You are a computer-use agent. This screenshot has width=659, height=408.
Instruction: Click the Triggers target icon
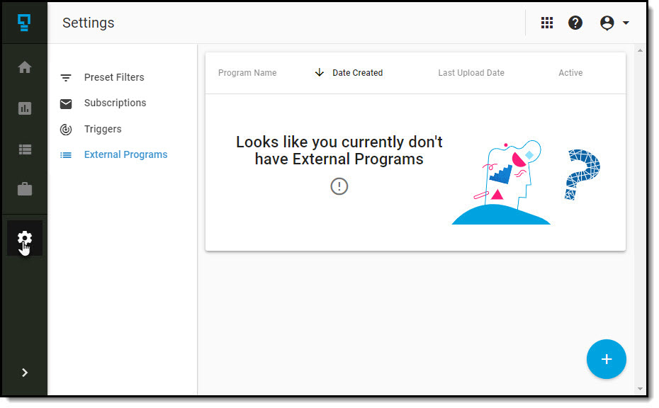(66, 130)
